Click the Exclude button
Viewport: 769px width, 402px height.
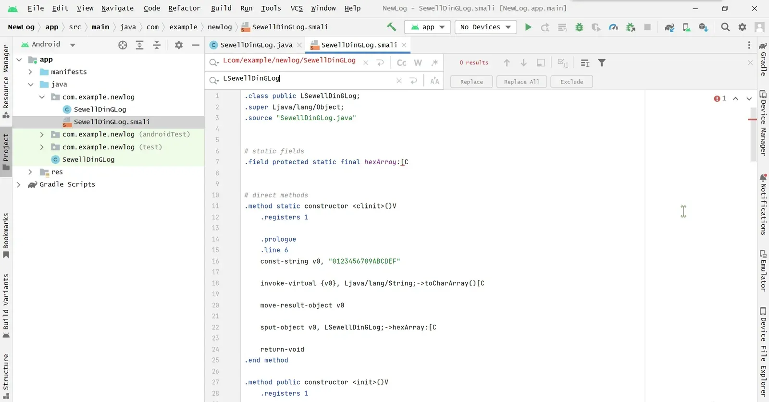(571, 82)
